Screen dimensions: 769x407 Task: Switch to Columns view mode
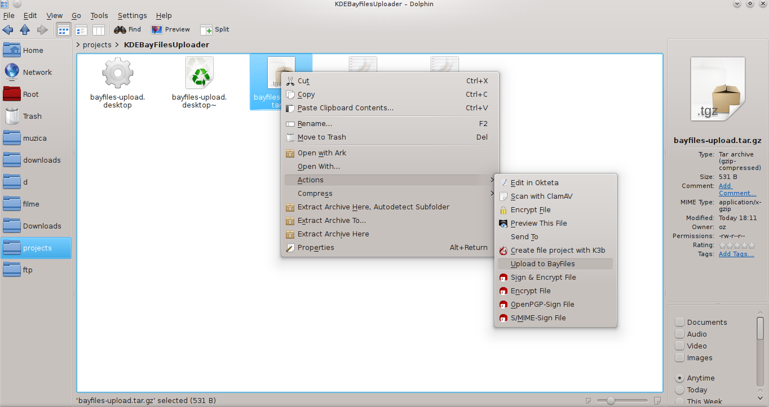tap(99, 29)
